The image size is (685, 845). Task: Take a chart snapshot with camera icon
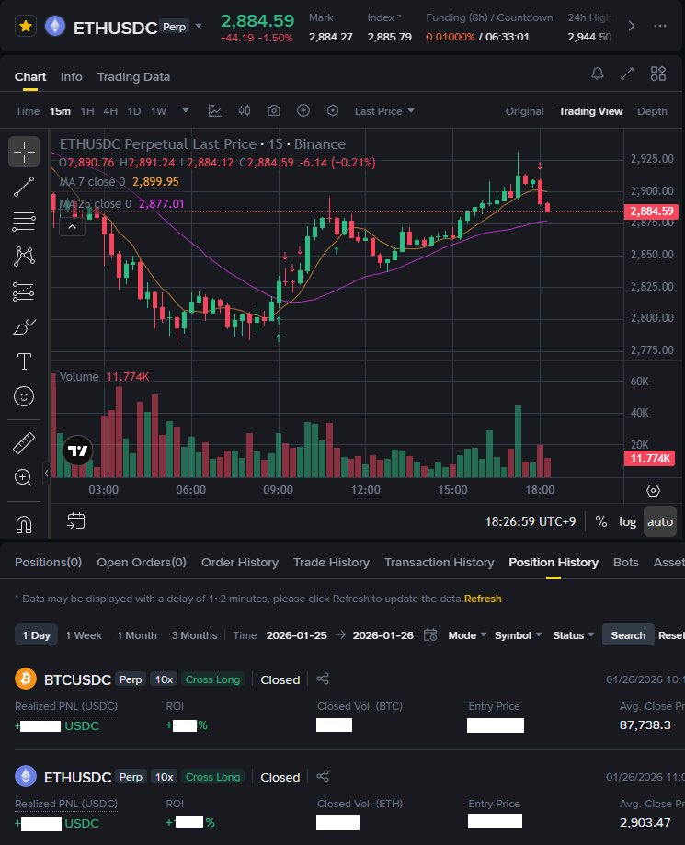click(274, 111)
